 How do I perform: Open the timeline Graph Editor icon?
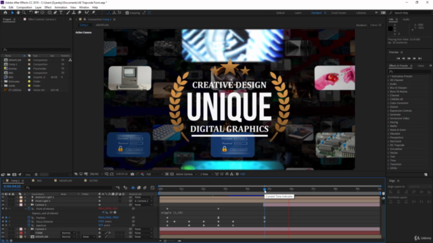coord(152,188)
